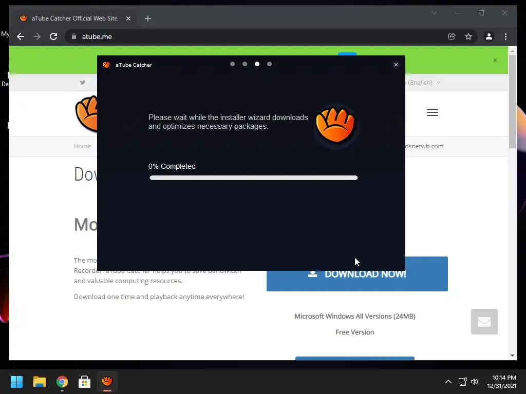Click 'Free Version' text on webpage

coord(354,332)
